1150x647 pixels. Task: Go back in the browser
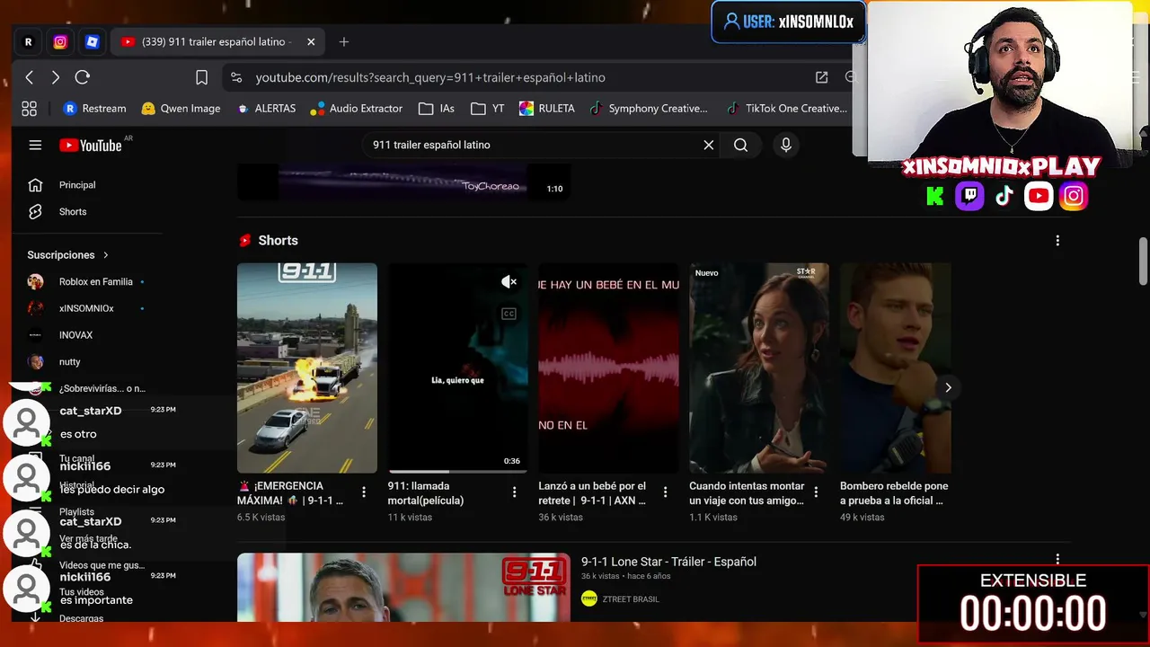(30, 77)
